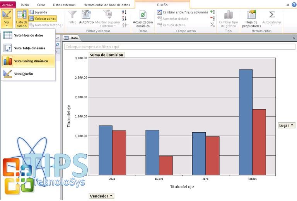Toggle the Leyenda option

click(x=38, y=12)
